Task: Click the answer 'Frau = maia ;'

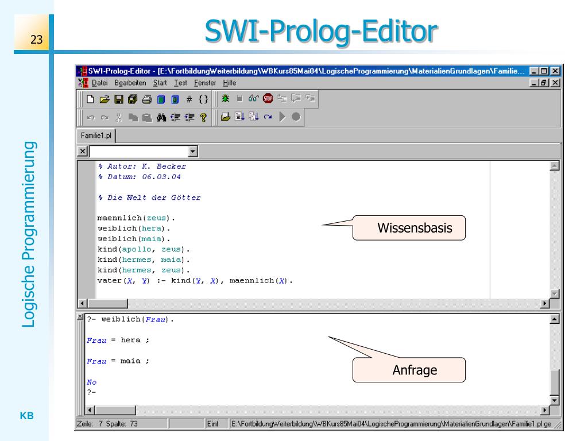Action: (x=118, y=361)
